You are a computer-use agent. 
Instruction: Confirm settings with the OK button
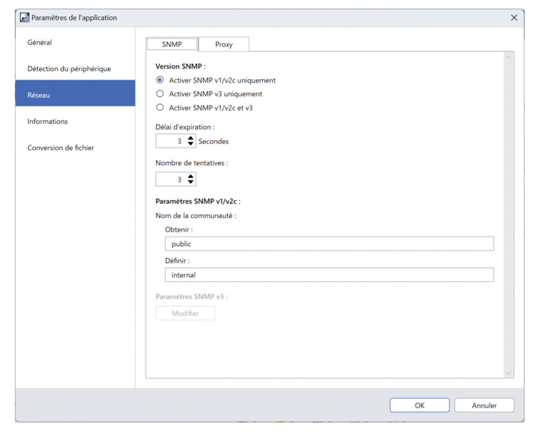(x=419, y=405)
